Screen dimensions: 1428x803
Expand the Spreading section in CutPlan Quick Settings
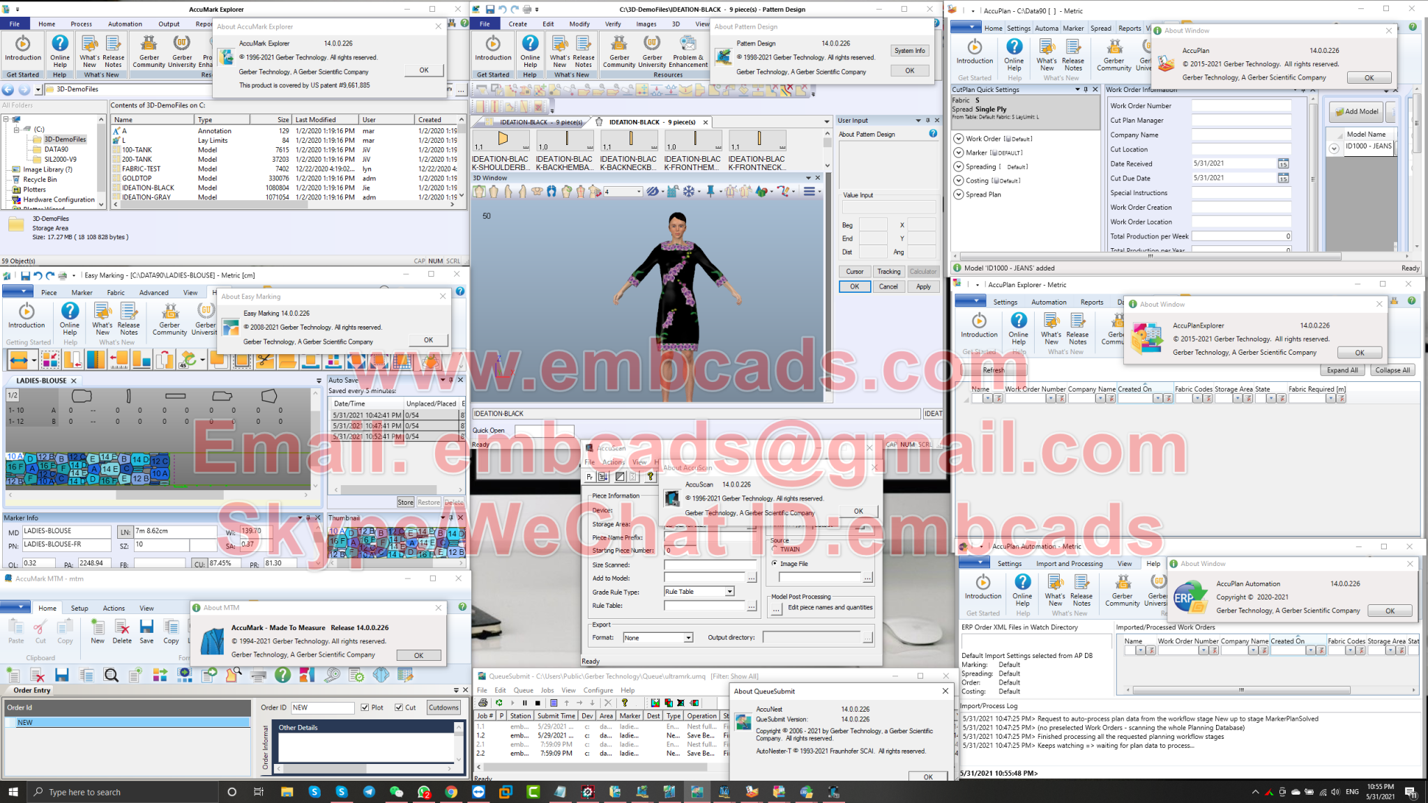958,167
